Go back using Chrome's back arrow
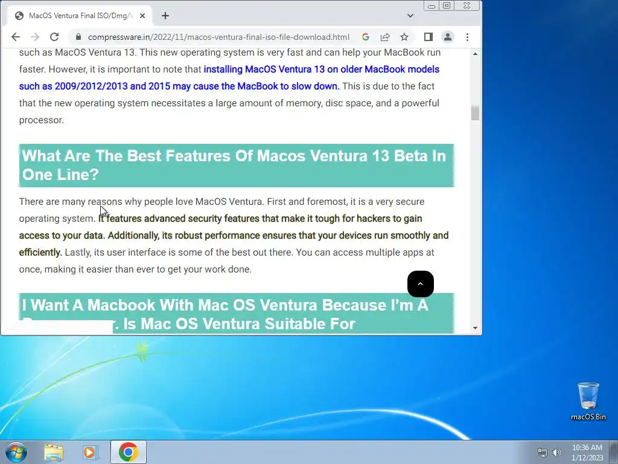Viewport: 618px width, 464px height. click(x=15, y=37)
